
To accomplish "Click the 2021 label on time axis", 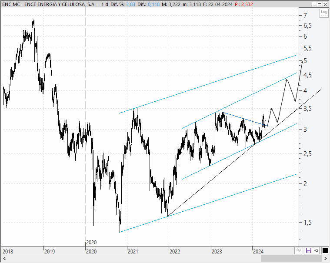I will click(x=133, y=251).
